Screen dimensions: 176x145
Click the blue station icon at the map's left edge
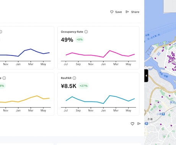(147, 124)
